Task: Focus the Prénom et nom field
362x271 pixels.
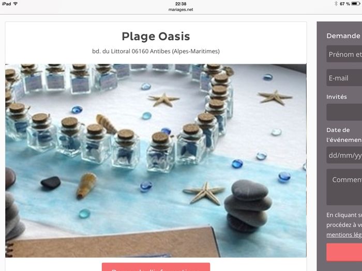Action: pyautogui.click(x=344, y=54)
